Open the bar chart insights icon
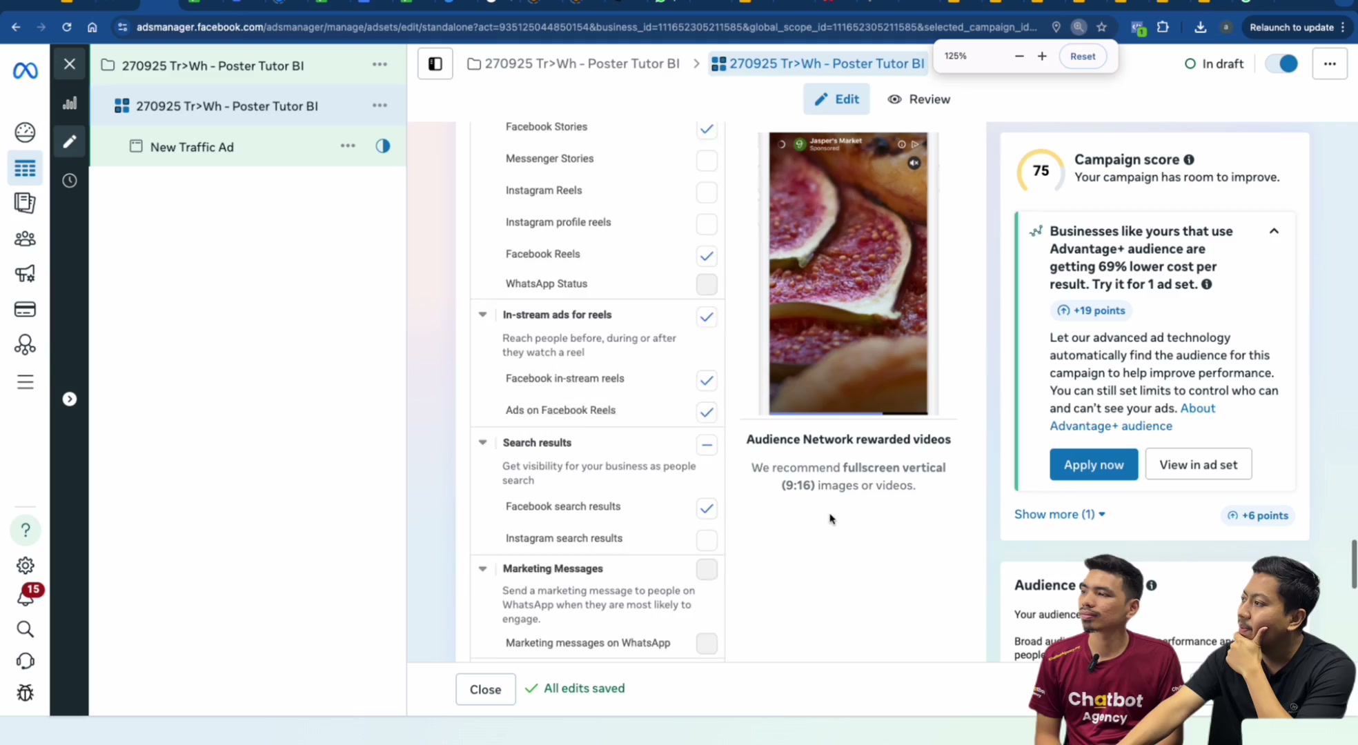The height and width of the screenshot is (745, 1358). (x=70, y=103)
